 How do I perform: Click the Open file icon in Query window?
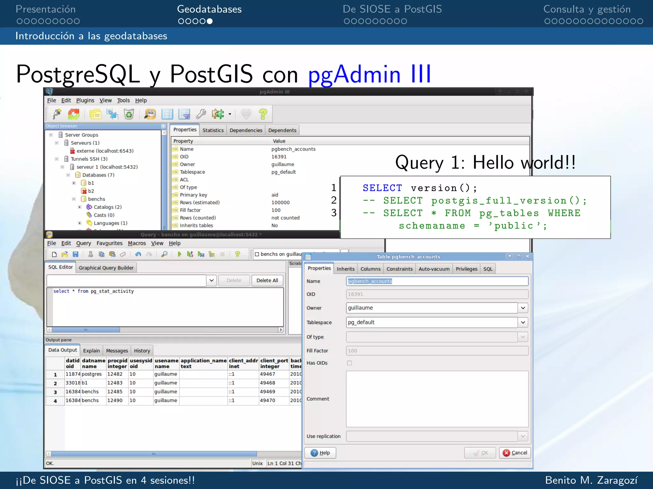click(65, 254)
